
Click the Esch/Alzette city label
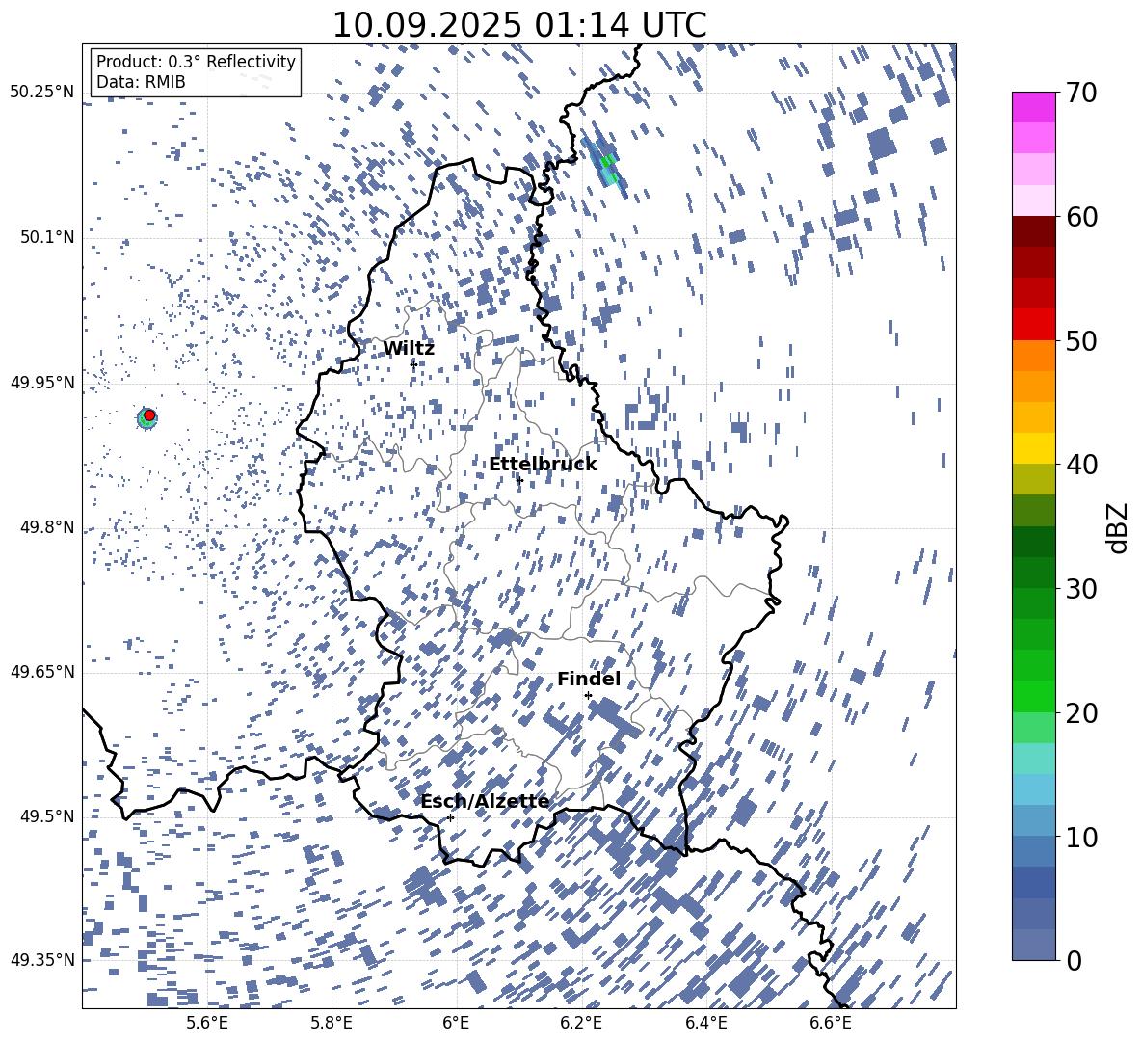[485, 801]
